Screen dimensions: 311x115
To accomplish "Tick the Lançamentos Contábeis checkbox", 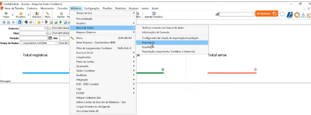I will (x=22, y=43).
